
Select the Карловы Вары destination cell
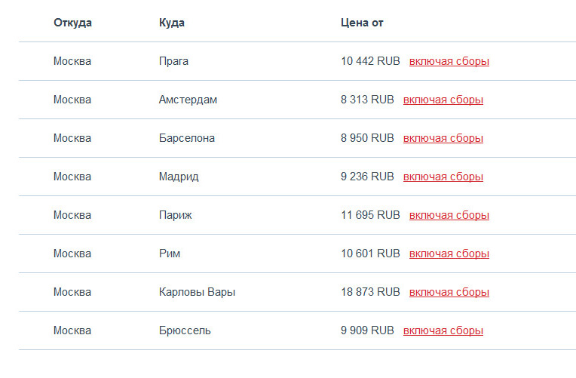197,292
